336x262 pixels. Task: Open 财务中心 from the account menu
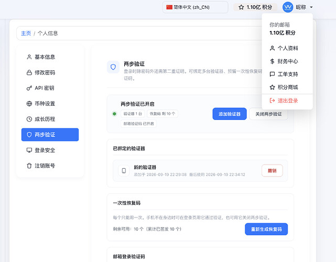287,61
